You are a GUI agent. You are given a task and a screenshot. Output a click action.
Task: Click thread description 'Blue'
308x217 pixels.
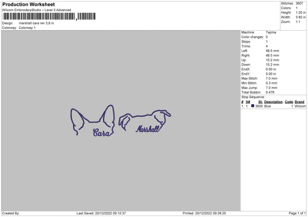tap(267, 106)
